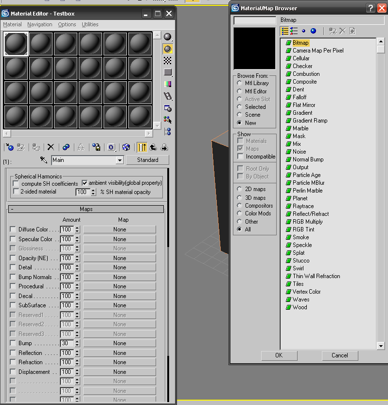Select Normal Bump map in list
This screenshot has height=405, width=388.
(x=308, y=159)
